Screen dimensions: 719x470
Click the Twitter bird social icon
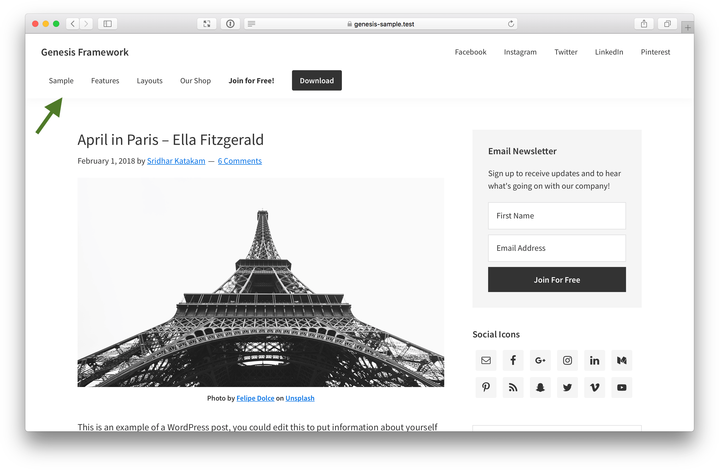(567, 388)
